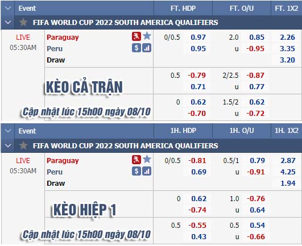This screenshot has height=246, width=302.
Task: Select full-time Draw odds 3.20
Action: [287, 60]
